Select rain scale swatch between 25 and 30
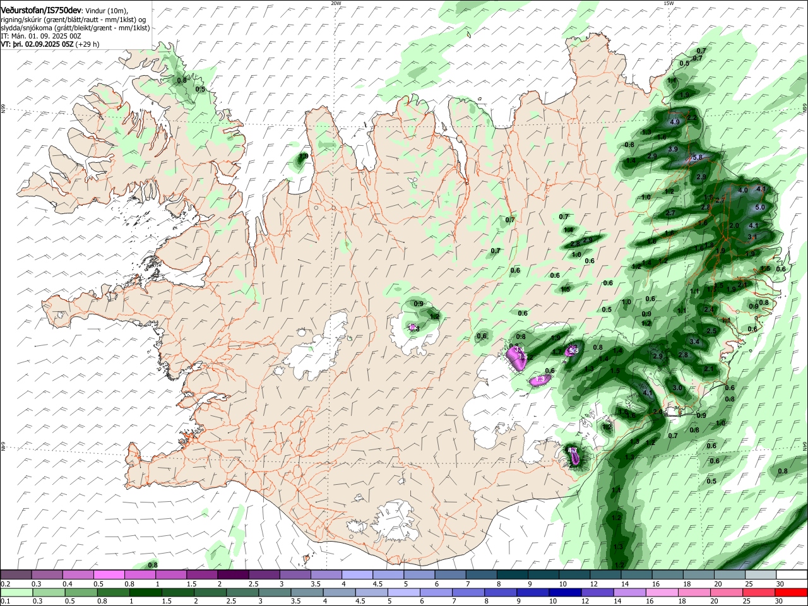The image size is (808, 606). pyautogui.click(x=758, y=592)
